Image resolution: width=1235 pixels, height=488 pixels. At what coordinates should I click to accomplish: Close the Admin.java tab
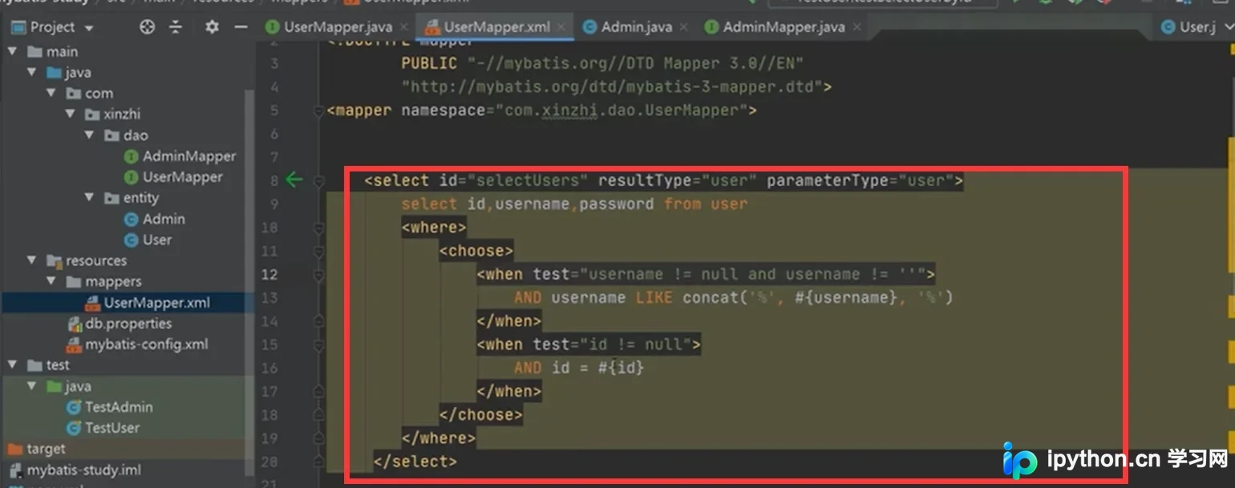[684, 27]
